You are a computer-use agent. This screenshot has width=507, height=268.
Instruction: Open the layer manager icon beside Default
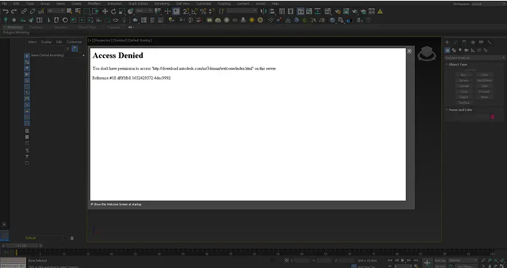tap(72, 238)
